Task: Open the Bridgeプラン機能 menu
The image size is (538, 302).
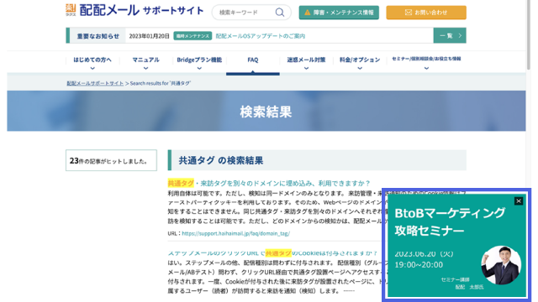Action: tap(199, 60)
